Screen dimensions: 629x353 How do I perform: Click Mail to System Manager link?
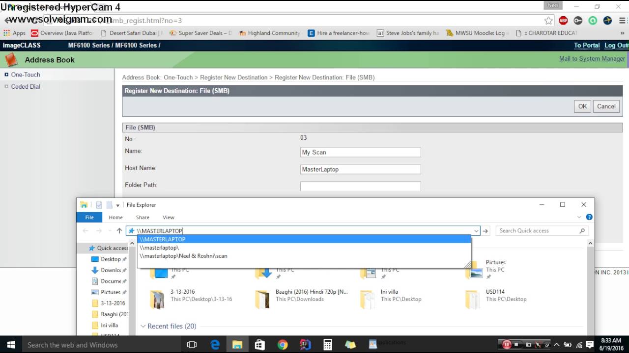pyautogui.click(x=592, y=59)
